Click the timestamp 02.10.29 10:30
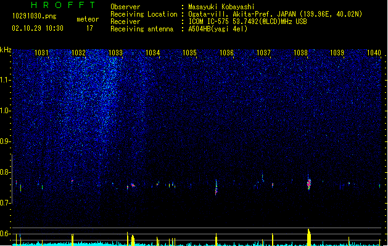This screenshot has height=246, width=388. pos(38,28)
